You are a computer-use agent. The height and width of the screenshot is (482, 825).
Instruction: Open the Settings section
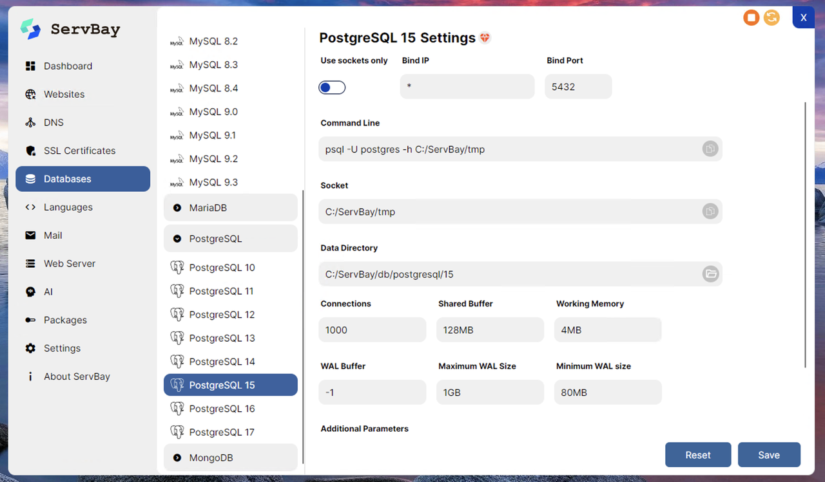82,348
